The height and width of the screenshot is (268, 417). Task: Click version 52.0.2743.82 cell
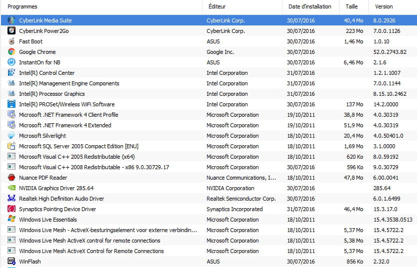(390, 52)
